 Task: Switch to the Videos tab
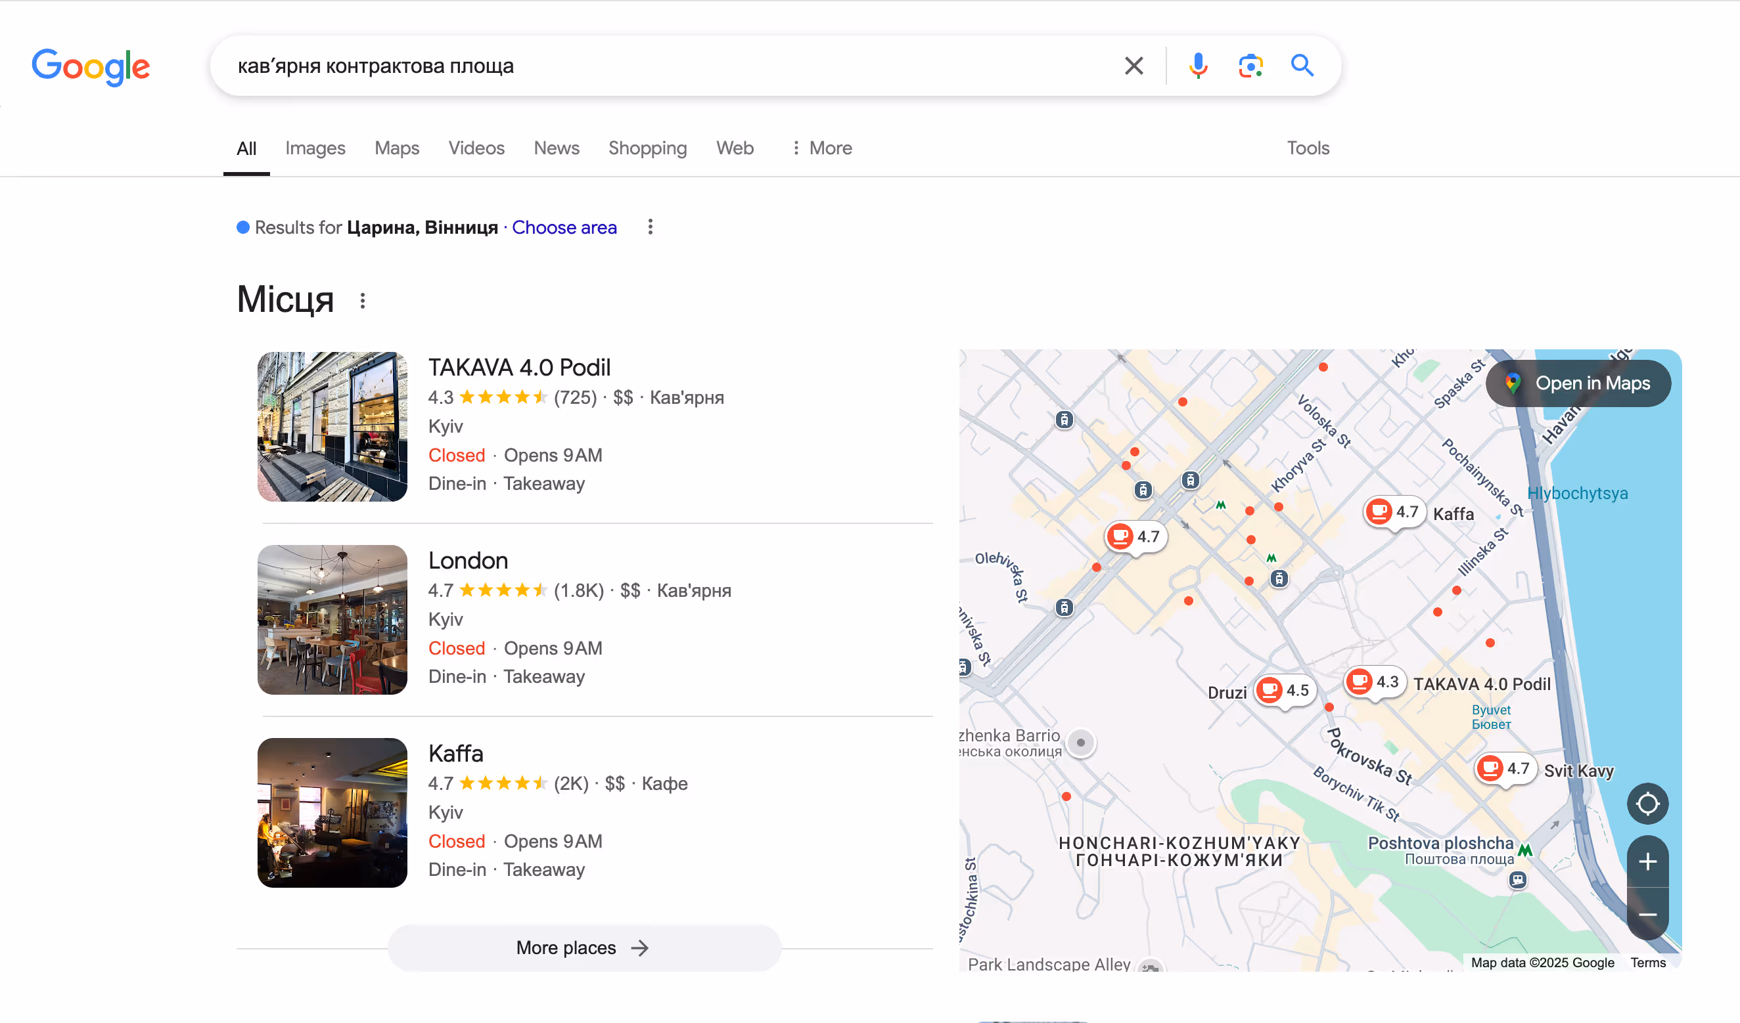[476, 148]
